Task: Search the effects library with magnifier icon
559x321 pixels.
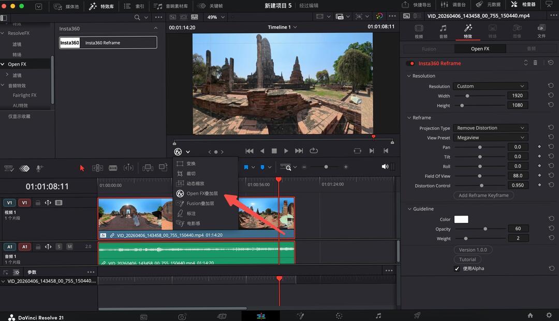Action: coord(137,17)
